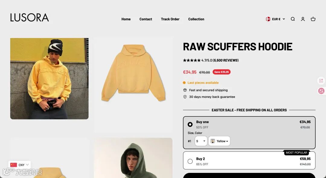Open the Yellow color dropdown

pyautogui.click(x=219, y=141)
